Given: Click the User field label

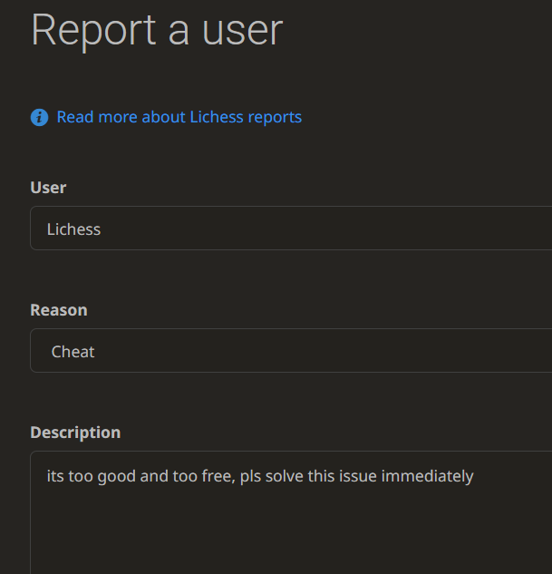Looking at the screenshot, I should (x=48, y=188).
